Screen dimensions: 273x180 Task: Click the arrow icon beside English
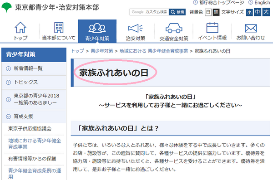coord(251,2)
